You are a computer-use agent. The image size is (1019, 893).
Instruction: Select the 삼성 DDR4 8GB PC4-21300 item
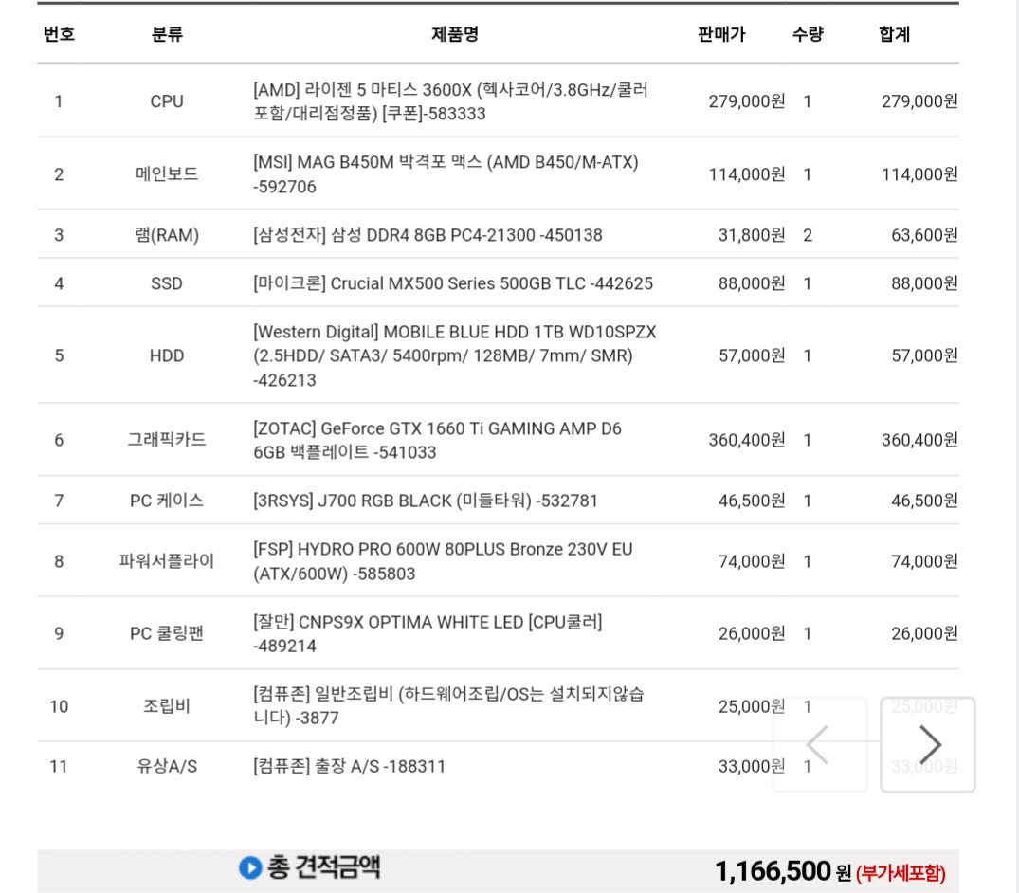(428, 234)
